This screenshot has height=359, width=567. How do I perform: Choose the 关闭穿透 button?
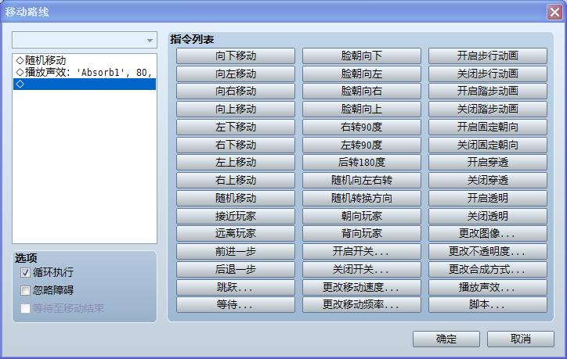coord(488,180)
